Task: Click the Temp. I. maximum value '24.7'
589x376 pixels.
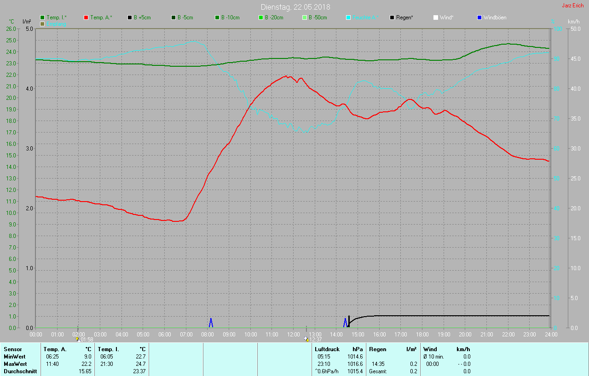Action: click(140, 364)
